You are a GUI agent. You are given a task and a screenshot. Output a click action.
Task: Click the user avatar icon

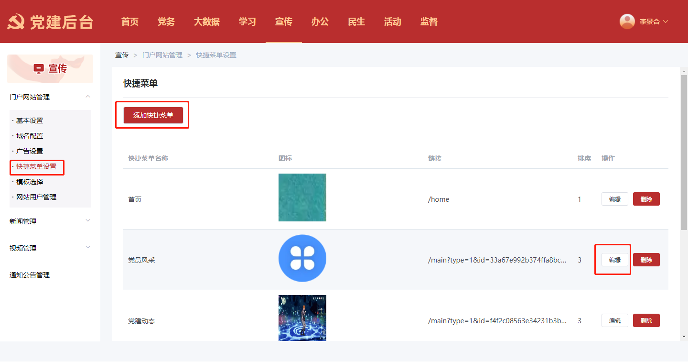tap(627, 22)
